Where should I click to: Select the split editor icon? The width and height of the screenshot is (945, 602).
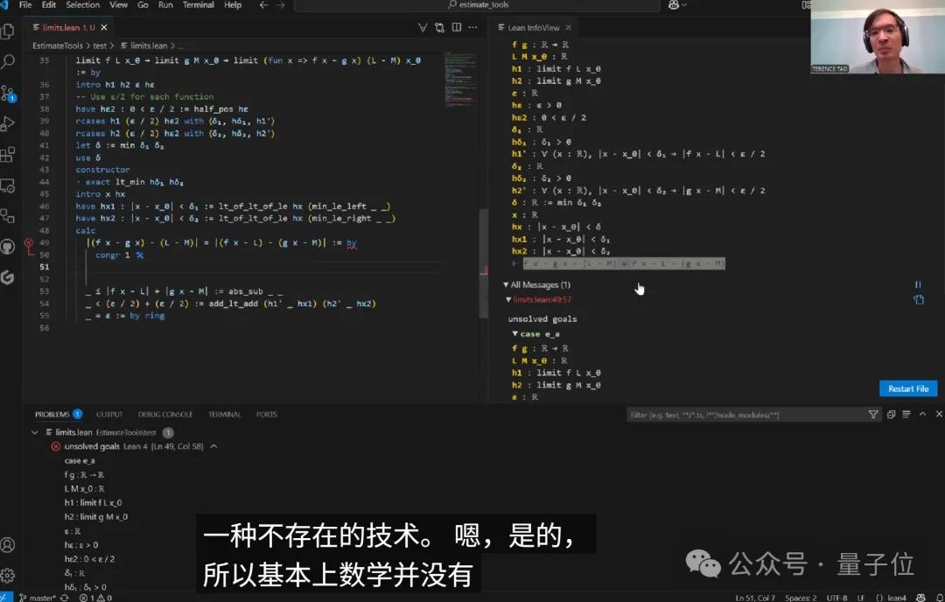pyautogui.click(x=456, y=27)
